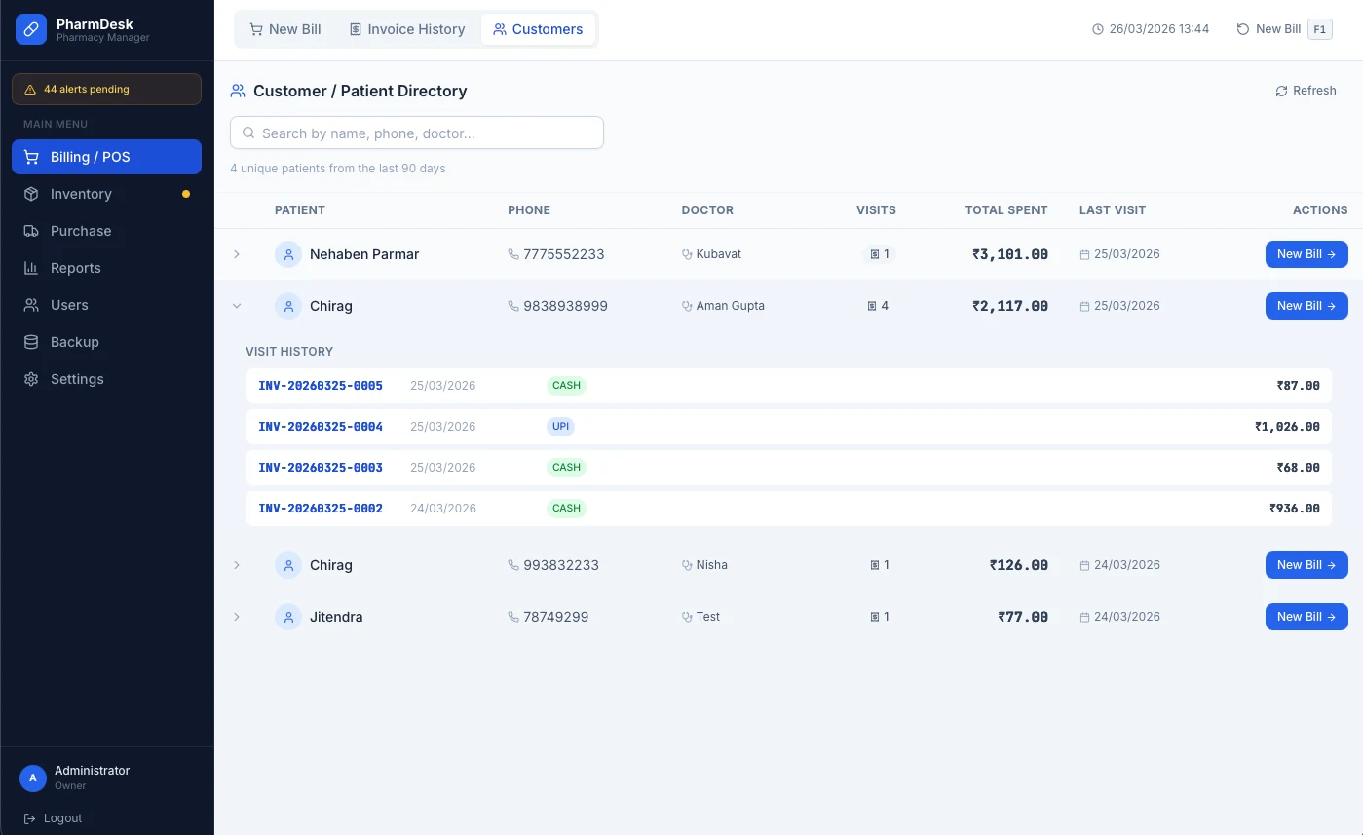Click the patient search input field
Viewport: 1363px width, 835px height.
pos(417,133)
